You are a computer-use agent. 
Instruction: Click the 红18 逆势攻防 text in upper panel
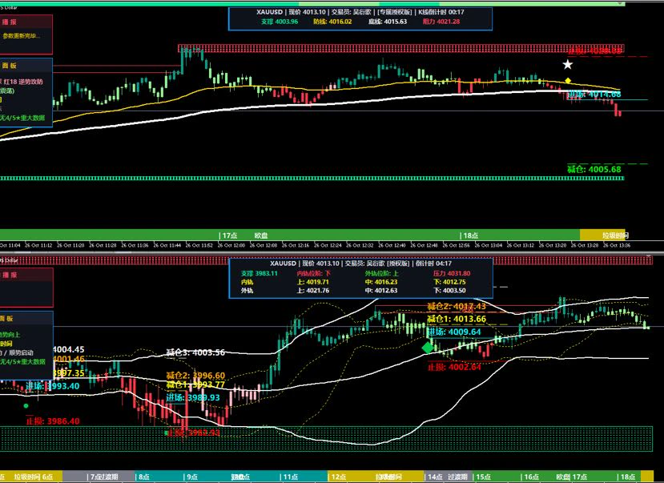[x=23, y=81]
